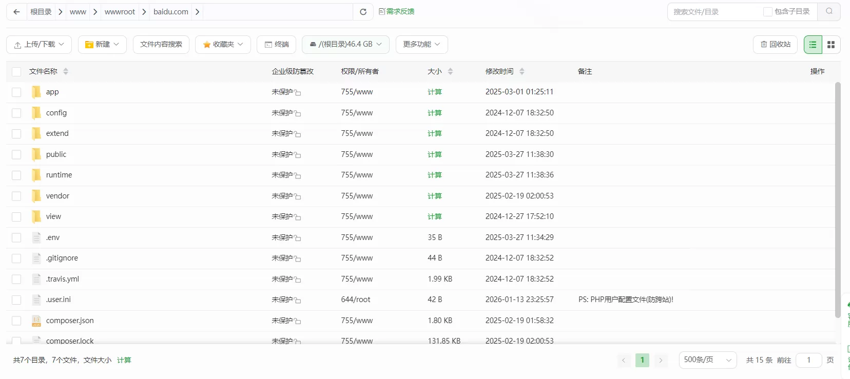Image resolution: width=850 pixels, height=379 pixels.
Task: Navigate to baidu.com breadcrumb
Action: (x=171, y=12)
